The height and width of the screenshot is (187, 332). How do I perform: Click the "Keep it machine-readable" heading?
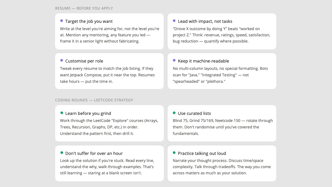point(203,61)
